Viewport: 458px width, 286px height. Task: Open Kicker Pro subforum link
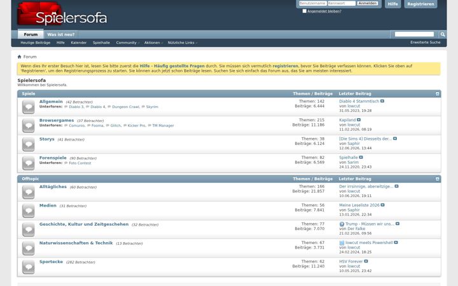(x=137, y=125)
